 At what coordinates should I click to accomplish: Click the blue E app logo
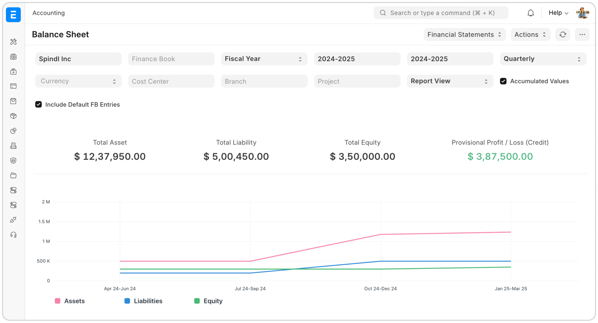pyautogui.click(x=13, y=15)
